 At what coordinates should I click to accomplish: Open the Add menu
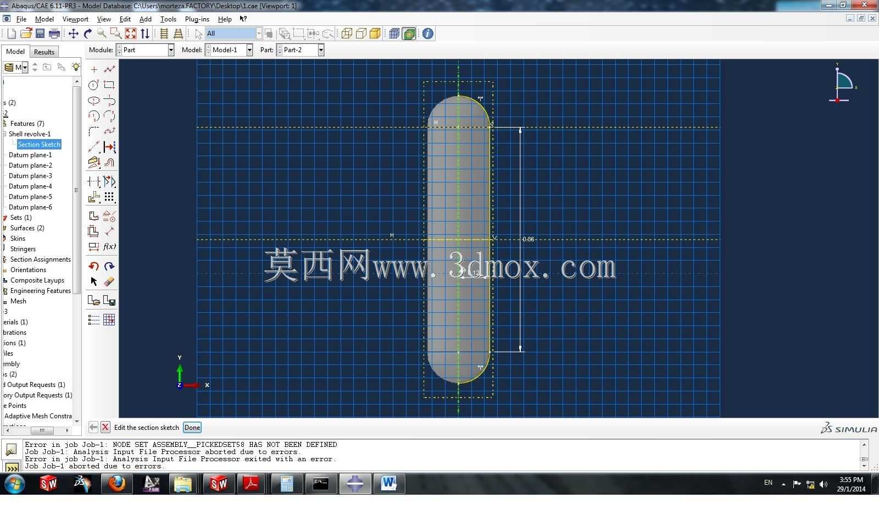pos(145,19)
